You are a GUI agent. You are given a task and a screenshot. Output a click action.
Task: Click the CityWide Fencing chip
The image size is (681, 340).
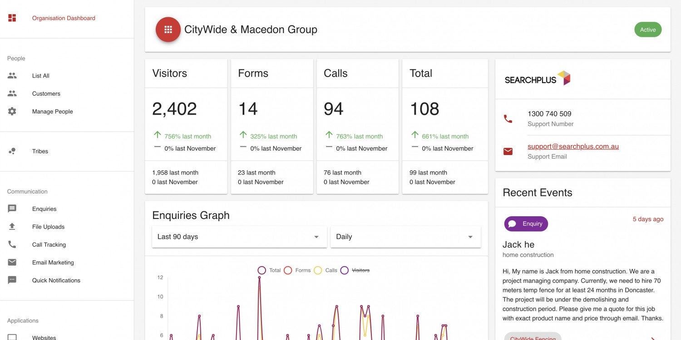[533, 337]
